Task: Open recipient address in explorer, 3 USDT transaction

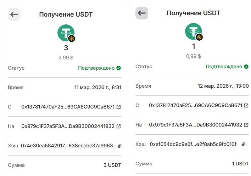Action: click(118, 126)
